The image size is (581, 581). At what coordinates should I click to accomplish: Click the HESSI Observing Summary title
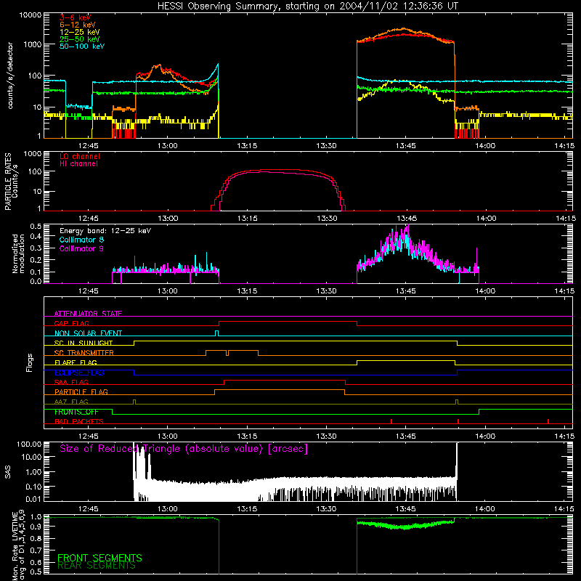coord(307,7)
